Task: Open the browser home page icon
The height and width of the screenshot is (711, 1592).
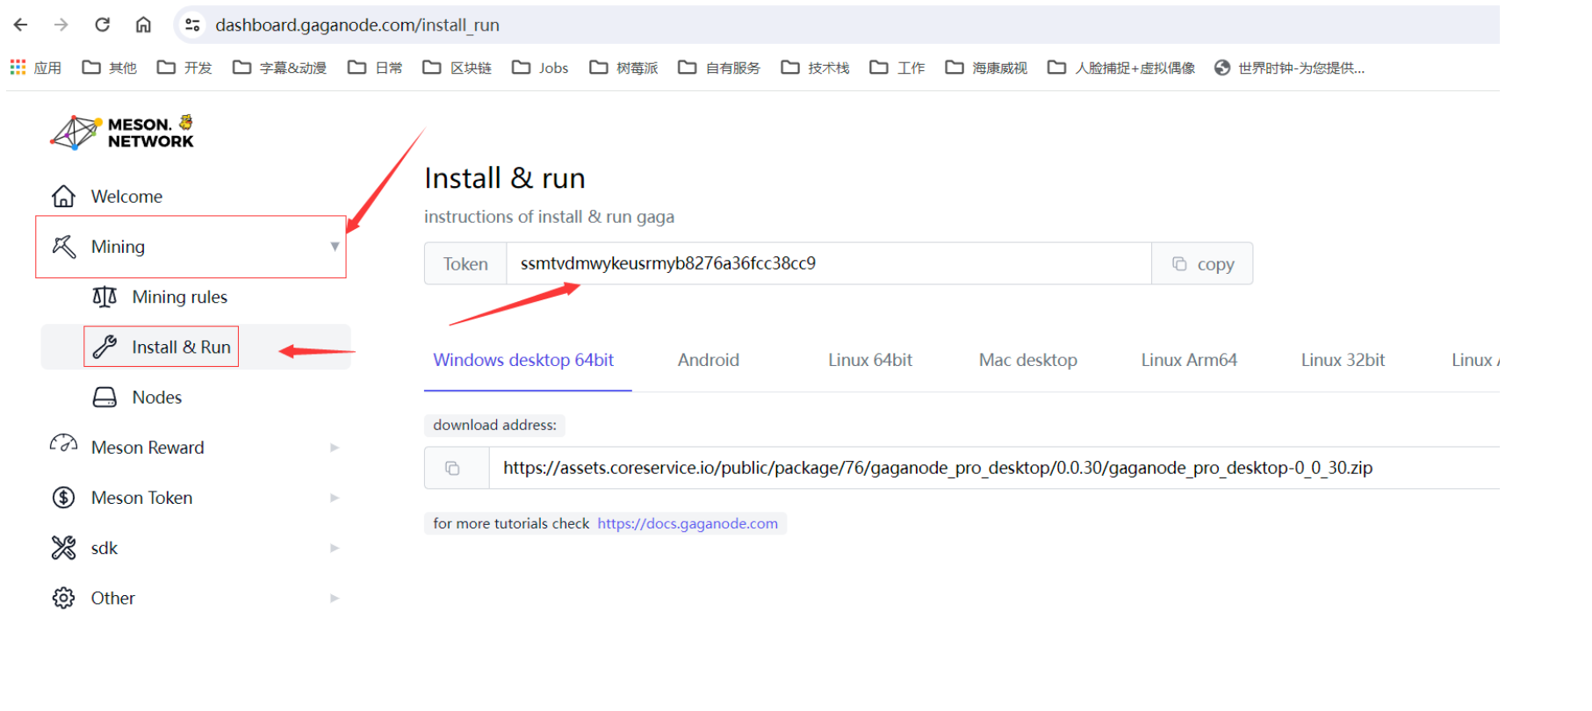Action: click(143, 25)
